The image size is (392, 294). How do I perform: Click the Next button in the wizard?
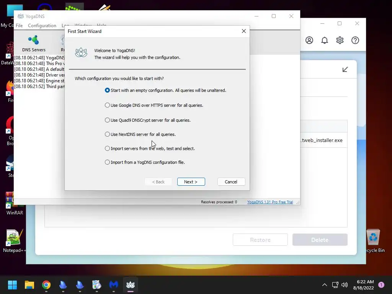[191, 182]
